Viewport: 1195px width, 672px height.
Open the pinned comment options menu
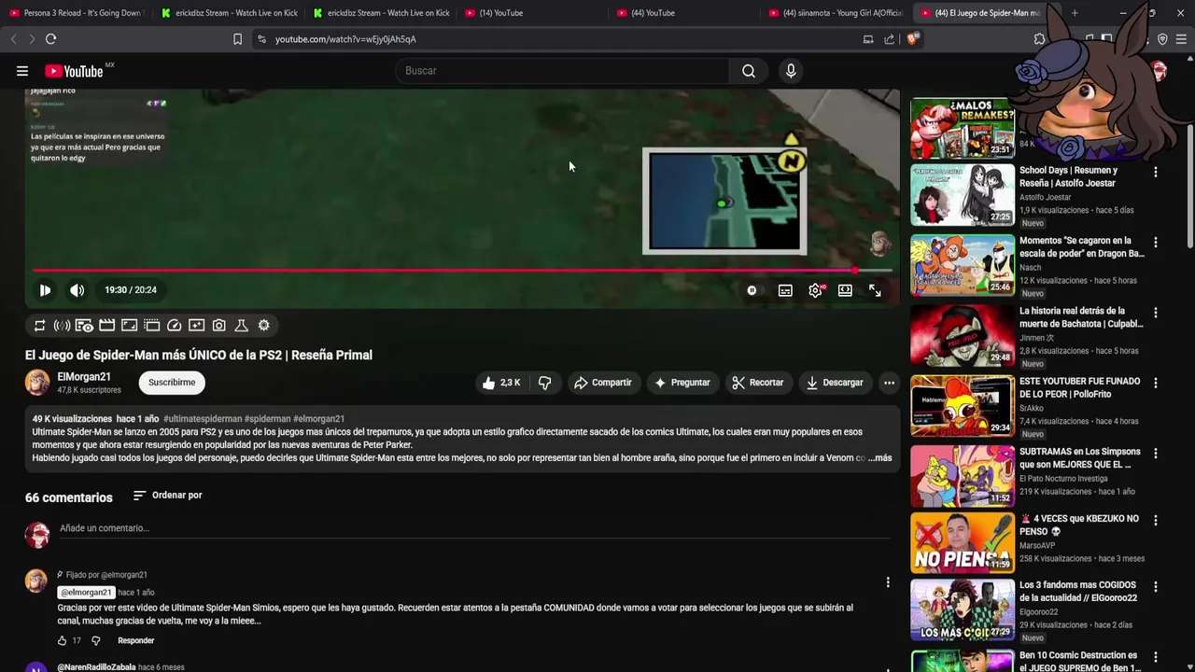pos(888,582)
